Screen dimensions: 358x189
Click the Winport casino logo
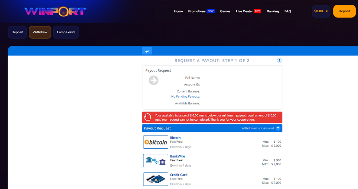tap(54, 11)
